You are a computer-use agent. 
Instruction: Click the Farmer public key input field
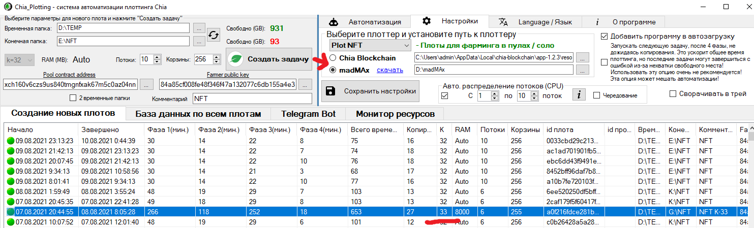(x=228, y=84)
